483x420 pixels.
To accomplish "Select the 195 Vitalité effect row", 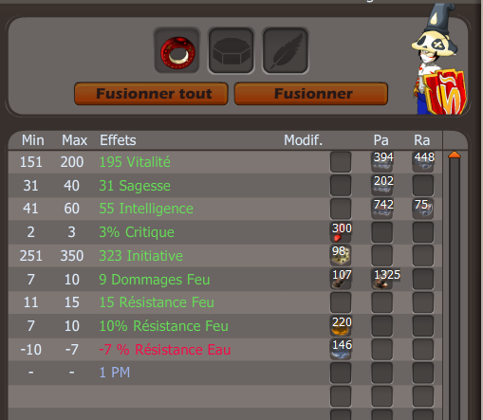I will pyautogui.click(x=225, y=162).
